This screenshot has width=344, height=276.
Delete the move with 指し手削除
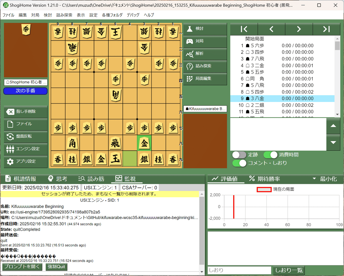[x=26, y=112]
